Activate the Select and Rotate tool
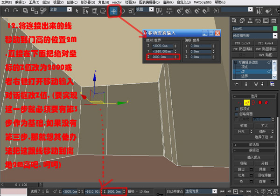The image size is (280, 196). pos(122,11)
